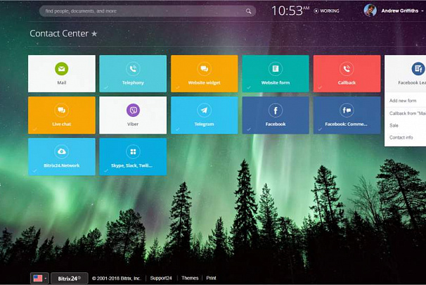Expand the language selector arrow by flag
This screenshot has width=426, height=285.
click(46, 278)
